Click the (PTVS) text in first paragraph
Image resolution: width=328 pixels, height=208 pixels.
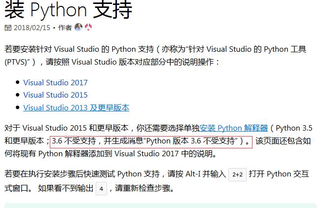[x=20, y=62]
